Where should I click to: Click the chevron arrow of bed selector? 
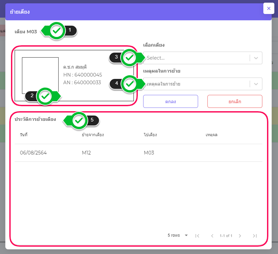(256, 58)
